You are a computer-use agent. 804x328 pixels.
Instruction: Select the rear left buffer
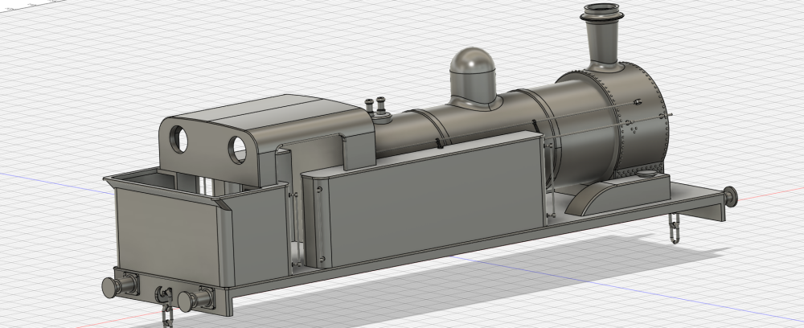[x=119, y=285]
